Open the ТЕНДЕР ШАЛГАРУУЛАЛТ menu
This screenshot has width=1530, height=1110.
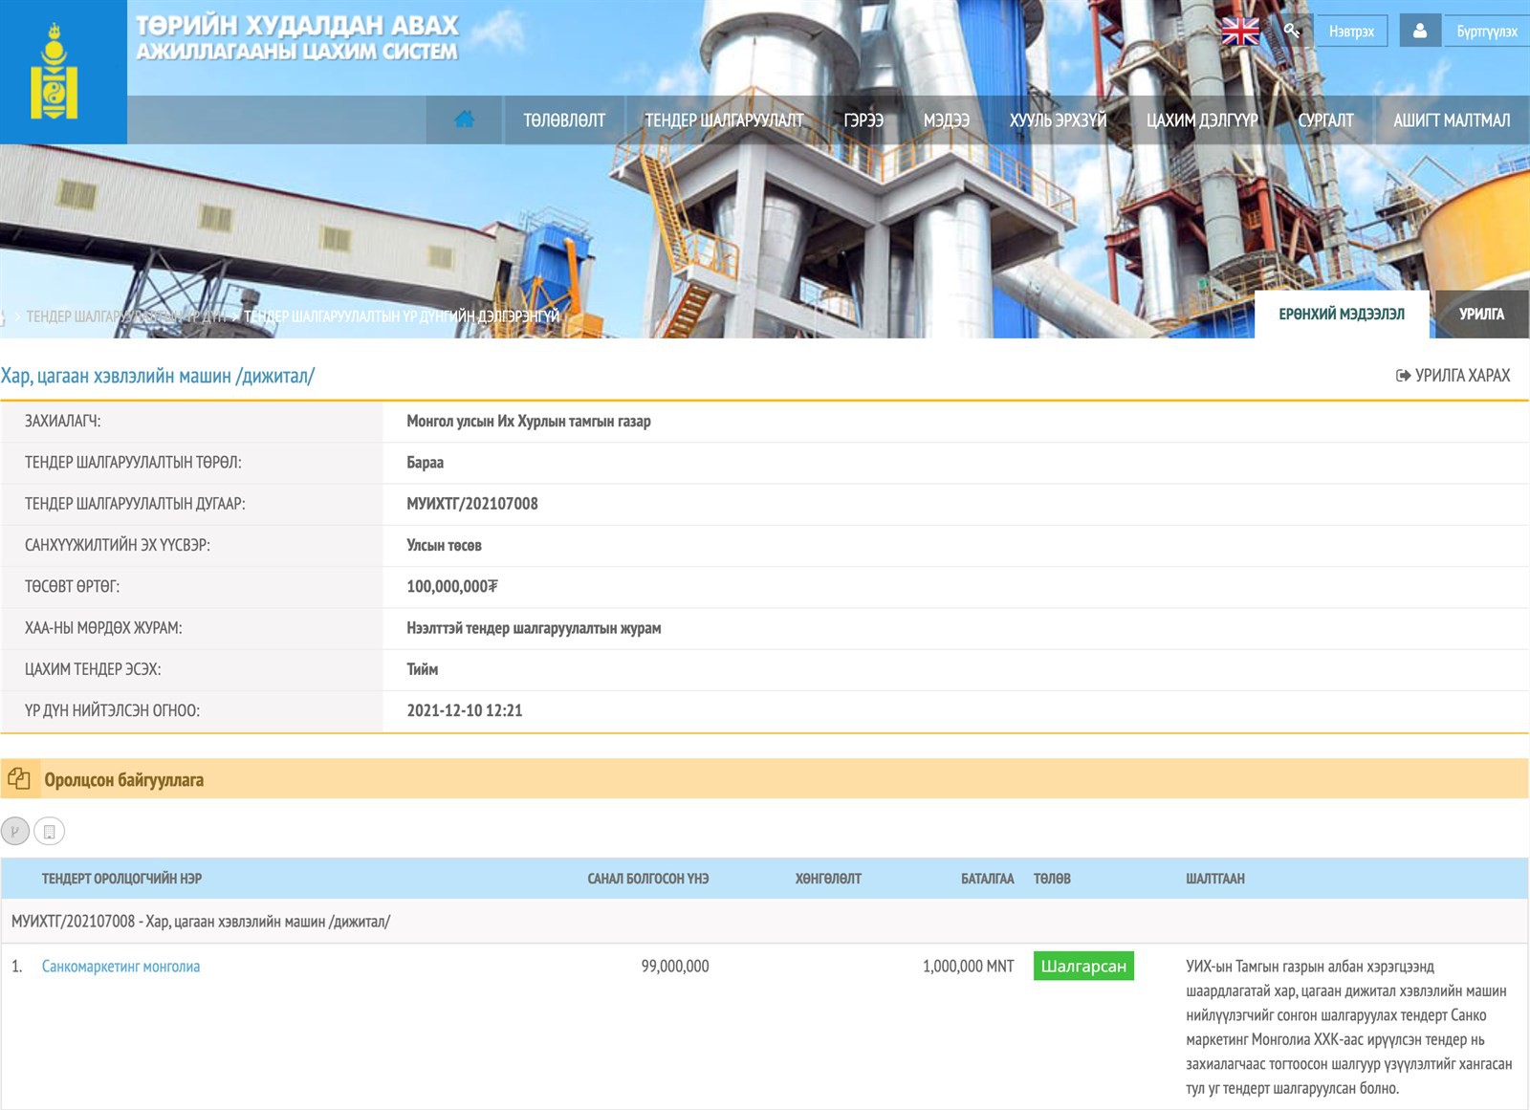724,120
